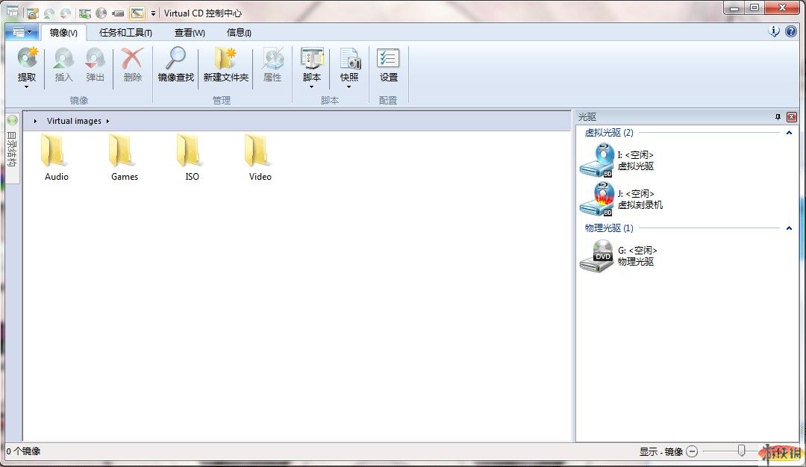Select the G: physical DVD drive
The width and height of the screenshot is (806, 467).
tap(596, 256)
